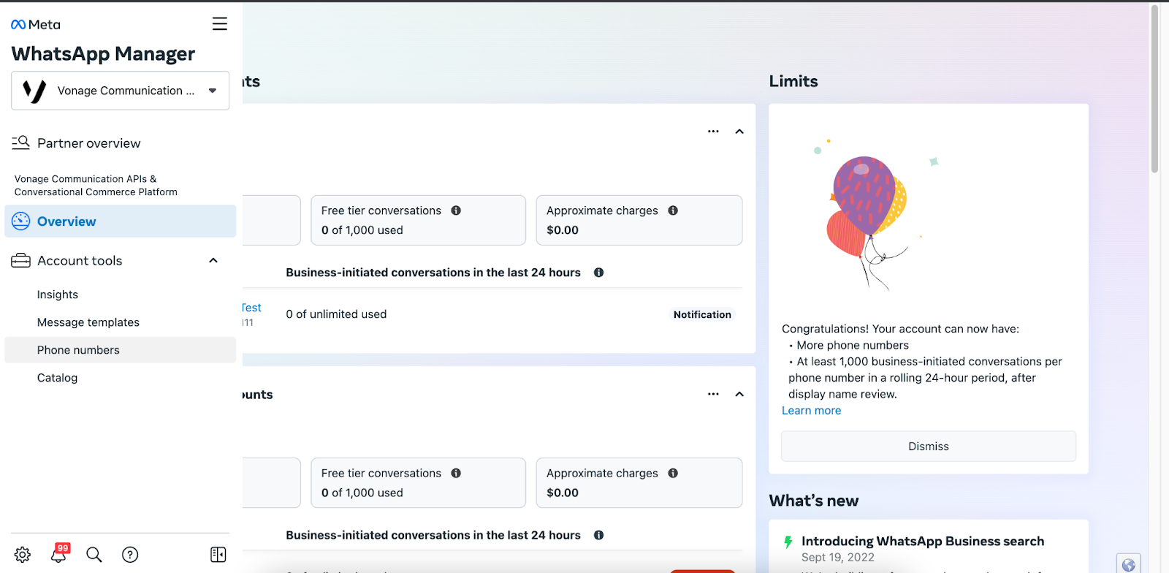Click the second Approximate charges $0.00 card
Viewport: 1169px width, 573px height.
point(639,483)
